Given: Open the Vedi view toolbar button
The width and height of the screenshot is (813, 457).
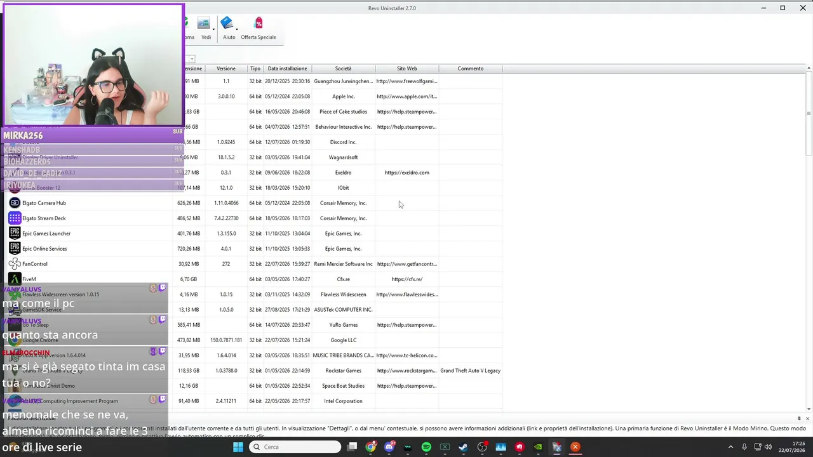Looking at the screenshot, I should point(205,29).
